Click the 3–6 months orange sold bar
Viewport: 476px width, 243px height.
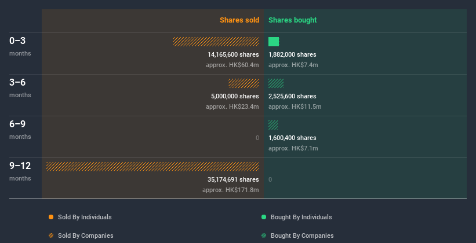click(x=244, y=83)
